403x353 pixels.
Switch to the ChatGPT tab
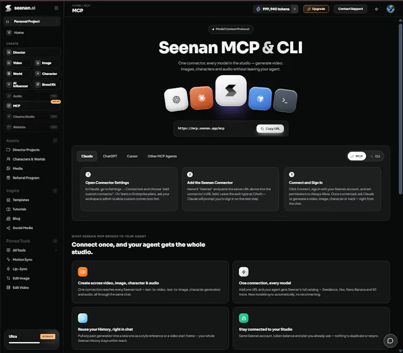tap(110, 156)
